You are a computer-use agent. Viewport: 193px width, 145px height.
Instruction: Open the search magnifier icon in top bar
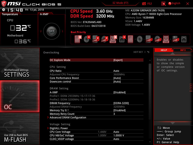(164, 4)
